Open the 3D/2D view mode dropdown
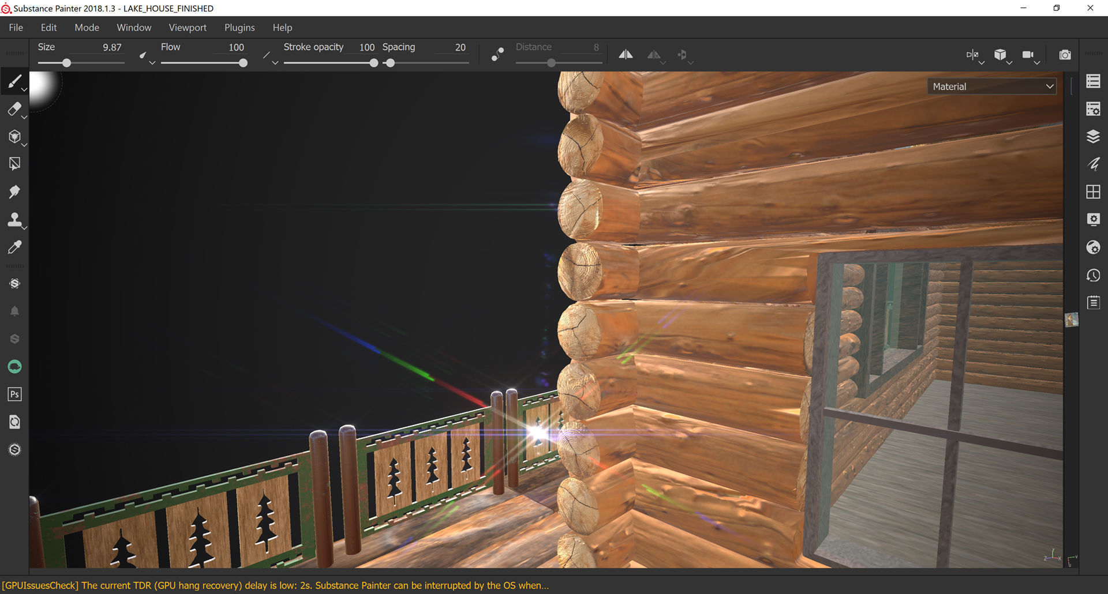The height and width of the screenshot is (594, 1108). coord(975,55)
